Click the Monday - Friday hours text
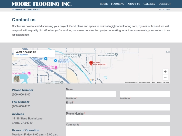This screenshot has width=182, height=136. pos(35,135)
